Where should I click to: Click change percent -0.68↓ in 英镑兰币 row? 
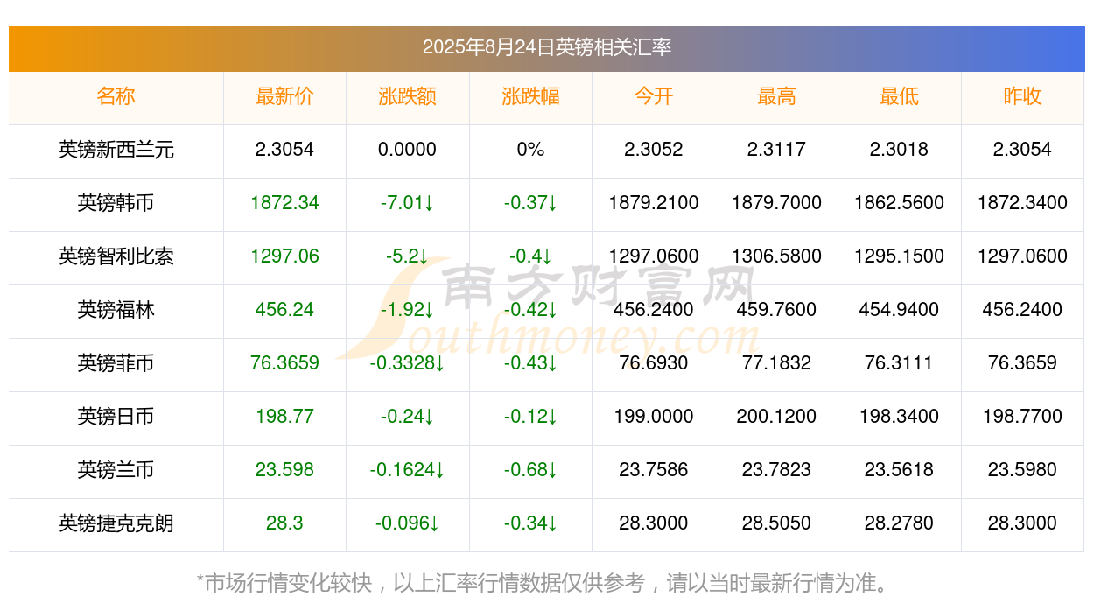(x=530, y=470)
